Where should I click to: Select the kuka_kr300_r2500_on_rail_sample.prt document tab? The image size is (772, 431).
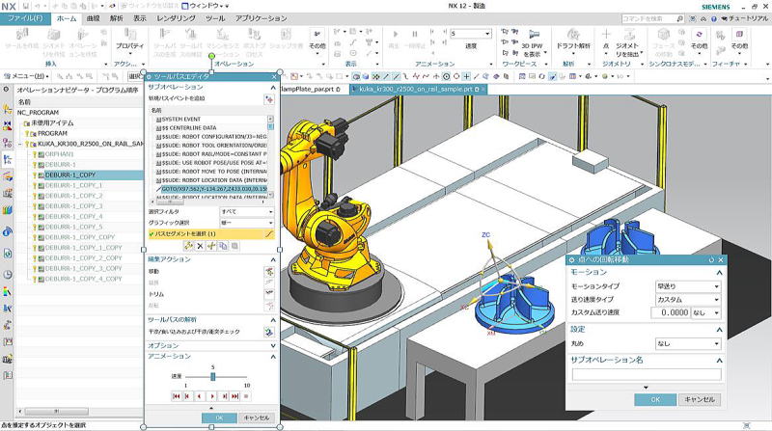[417, 90]
